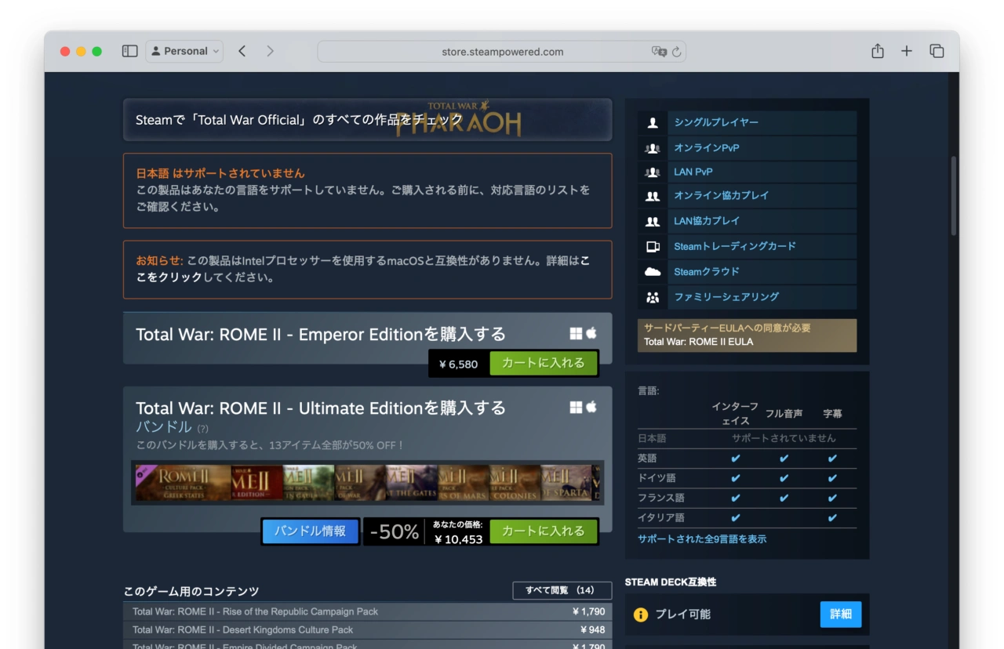Add Emperor Edition to cart
Screen dimensions: 1004x649
coord(543,363)
